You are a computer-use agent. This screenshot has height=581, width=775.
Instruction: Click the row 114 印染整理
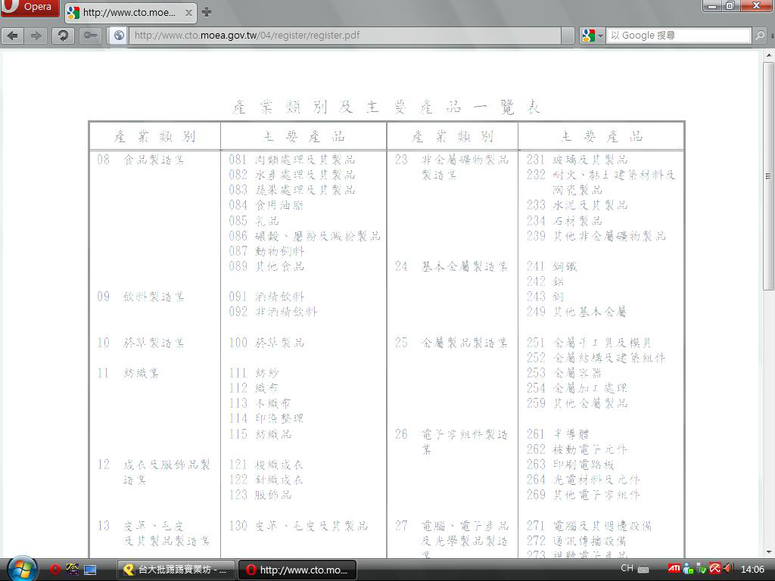[x=266, y=418]
